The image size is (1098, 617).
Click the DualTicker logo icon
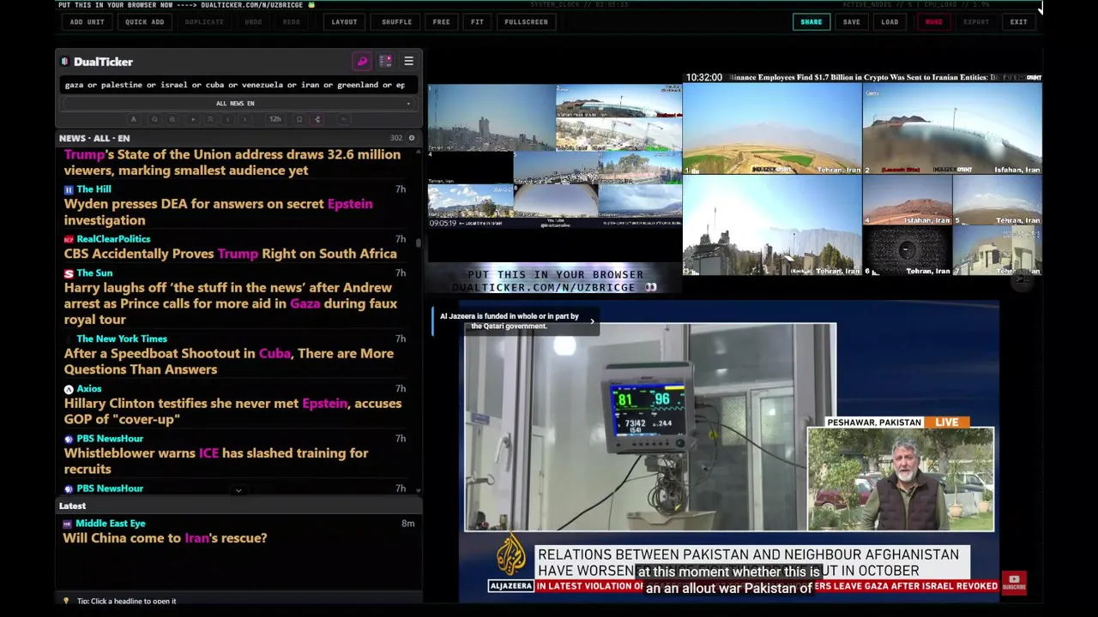tap(65, 62)
